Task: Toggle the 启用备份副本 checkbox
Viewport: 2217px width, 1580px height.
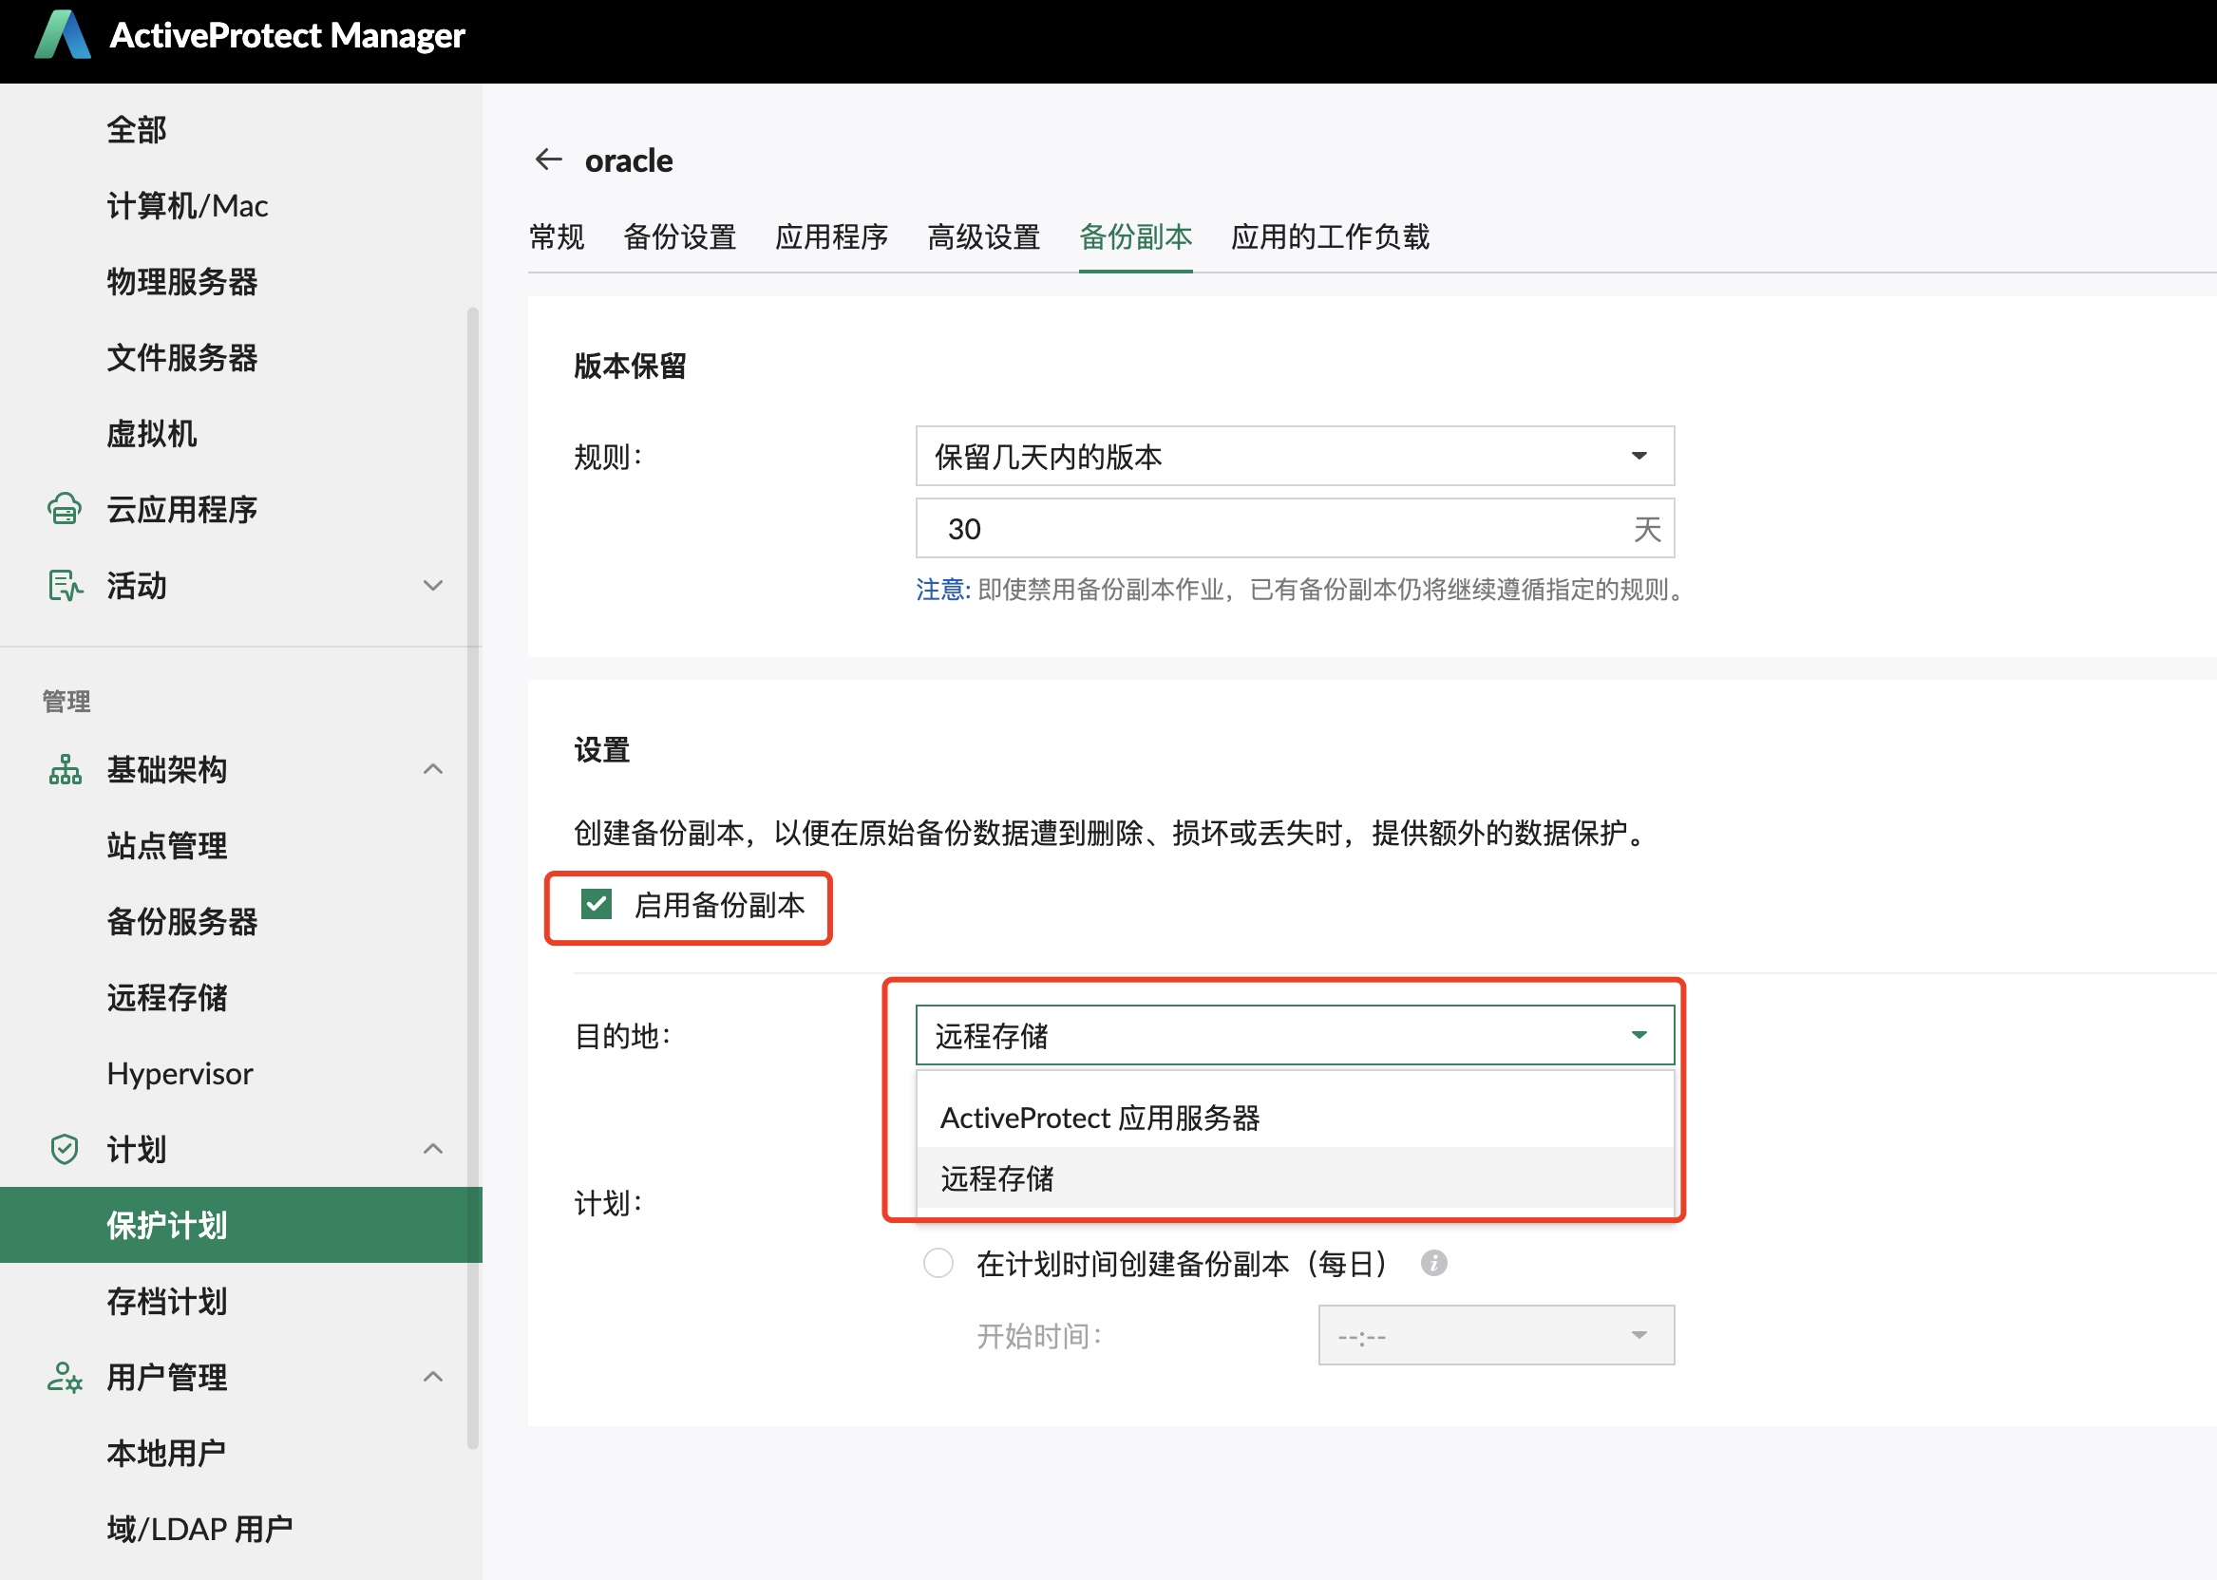Action: 597,904
